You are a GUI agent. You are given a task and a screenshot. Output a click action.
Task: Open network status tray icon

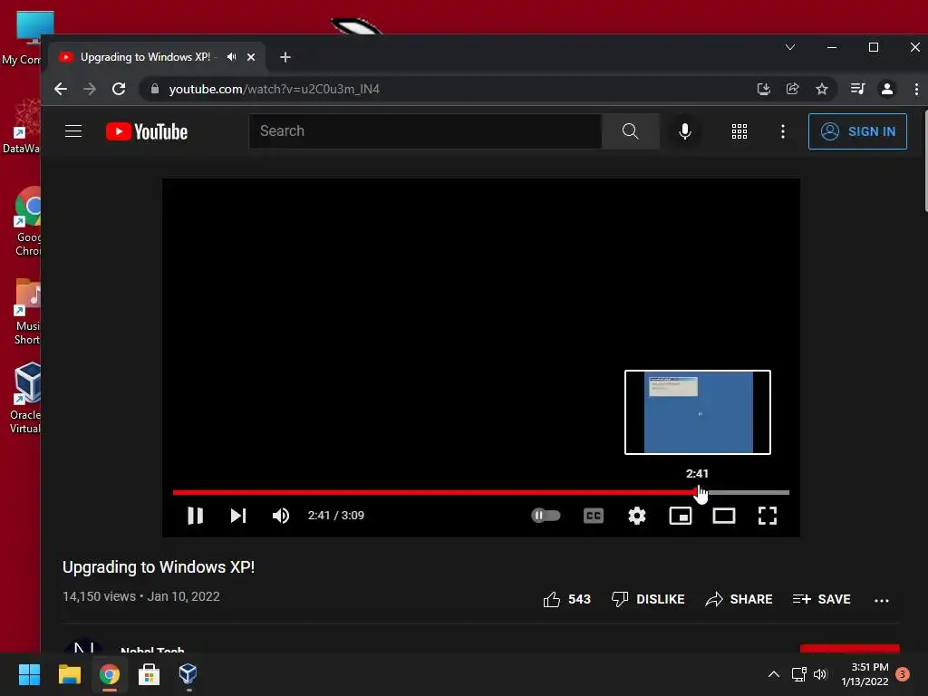[799, 674]
